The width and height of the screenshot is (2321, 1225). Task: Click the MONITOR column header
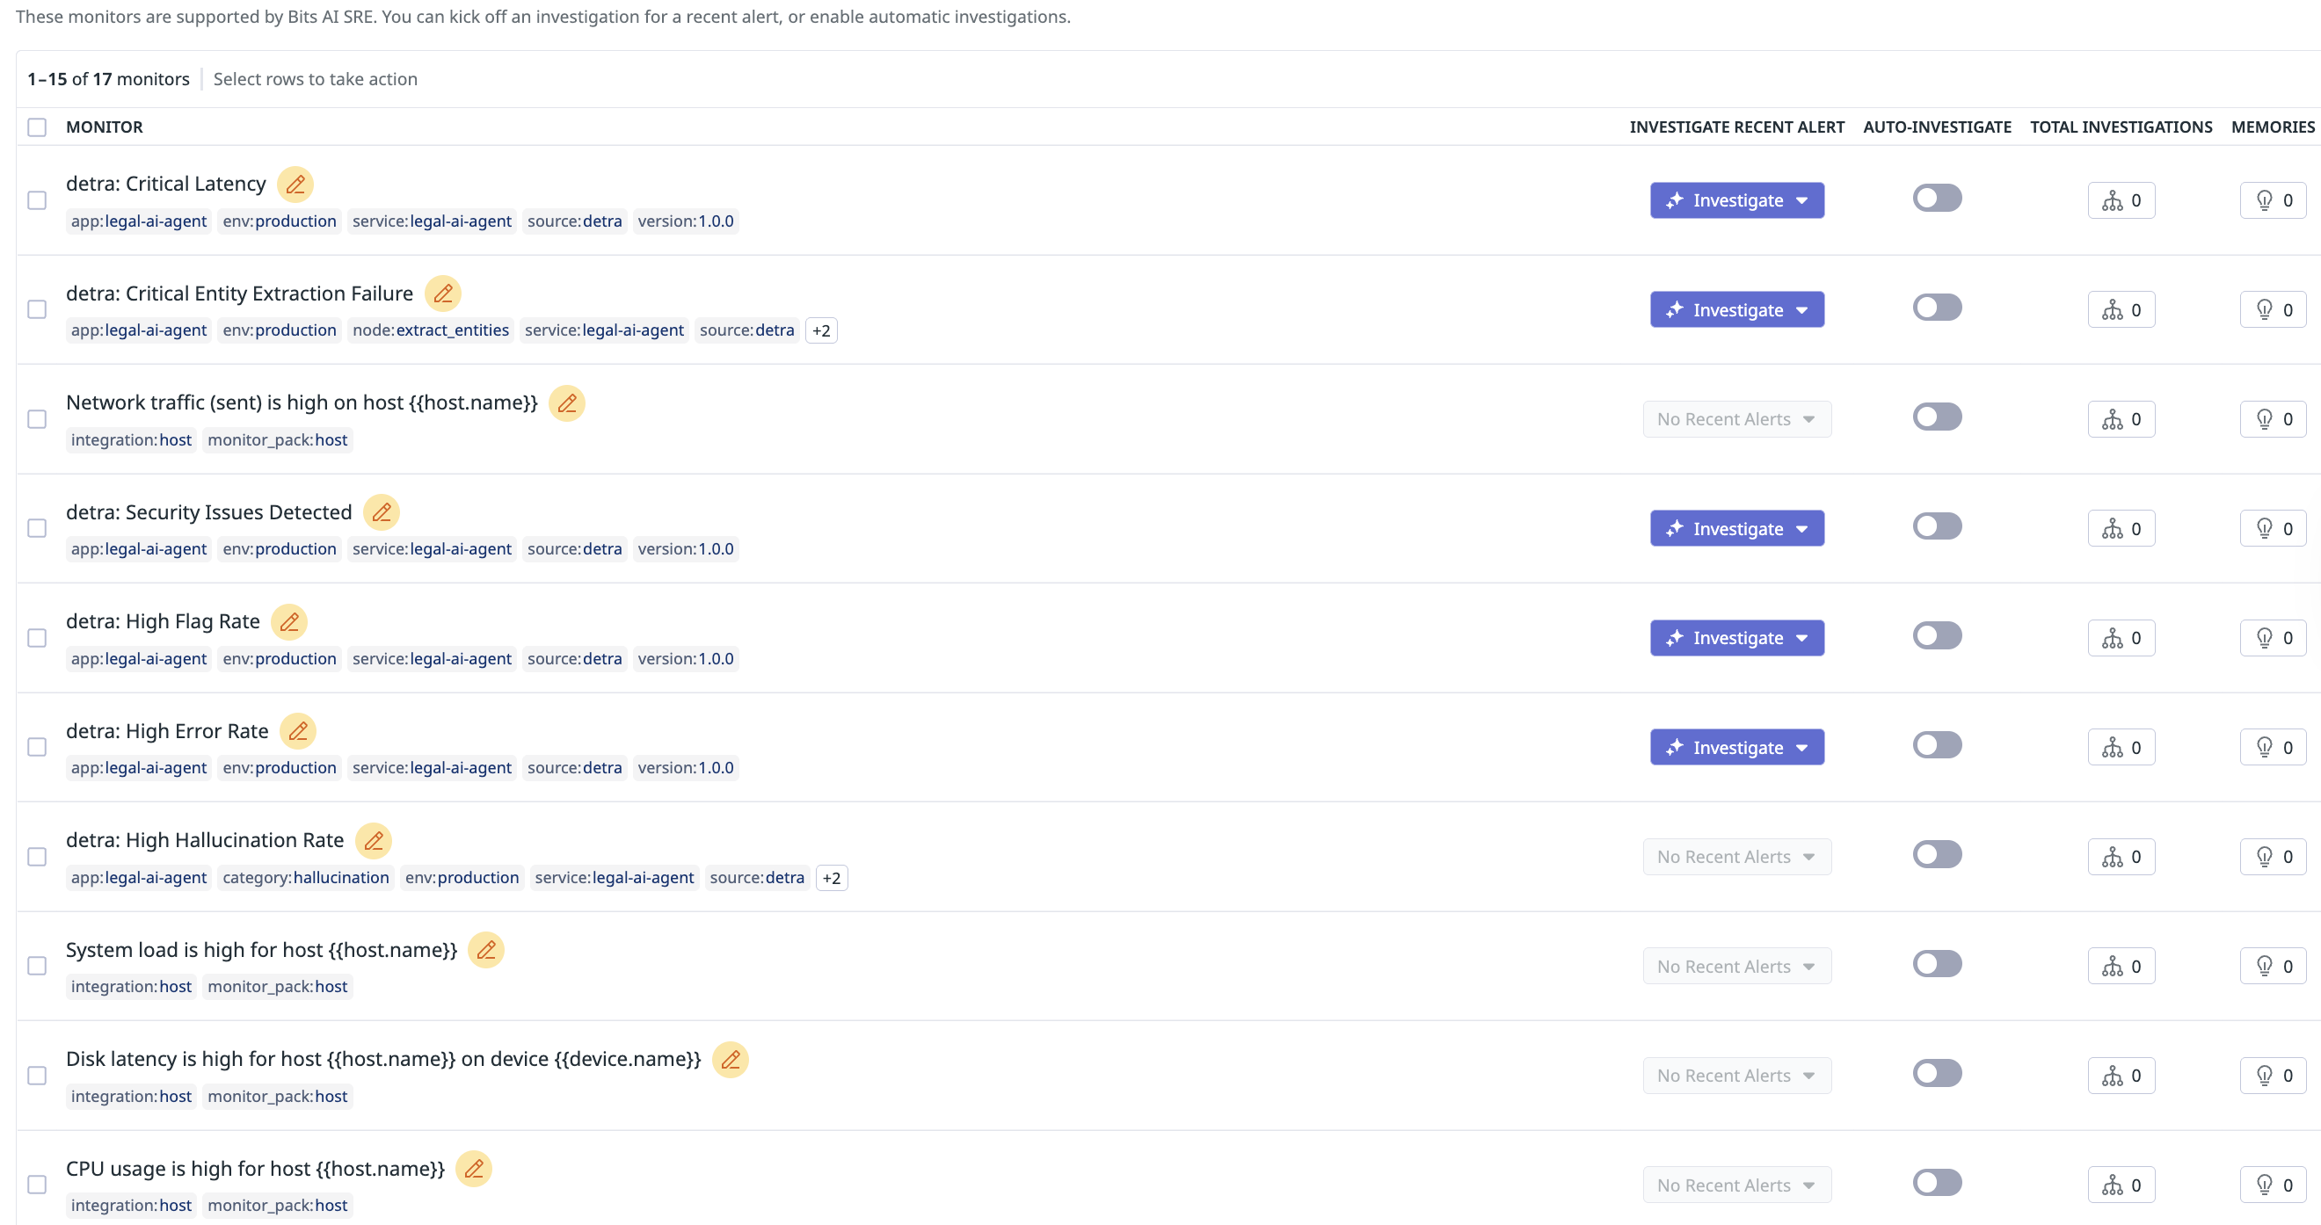(105, 127)
